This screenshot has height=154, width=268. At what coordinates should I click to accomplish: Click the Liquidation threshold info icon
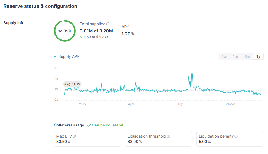coord(169,136)
